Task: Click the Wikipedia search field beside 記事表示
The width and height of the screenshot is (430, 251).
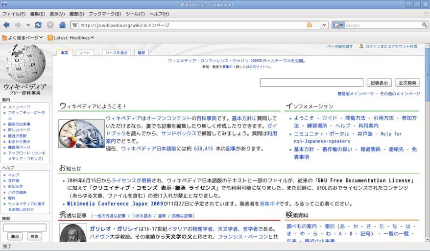Action: coord(311,83)
